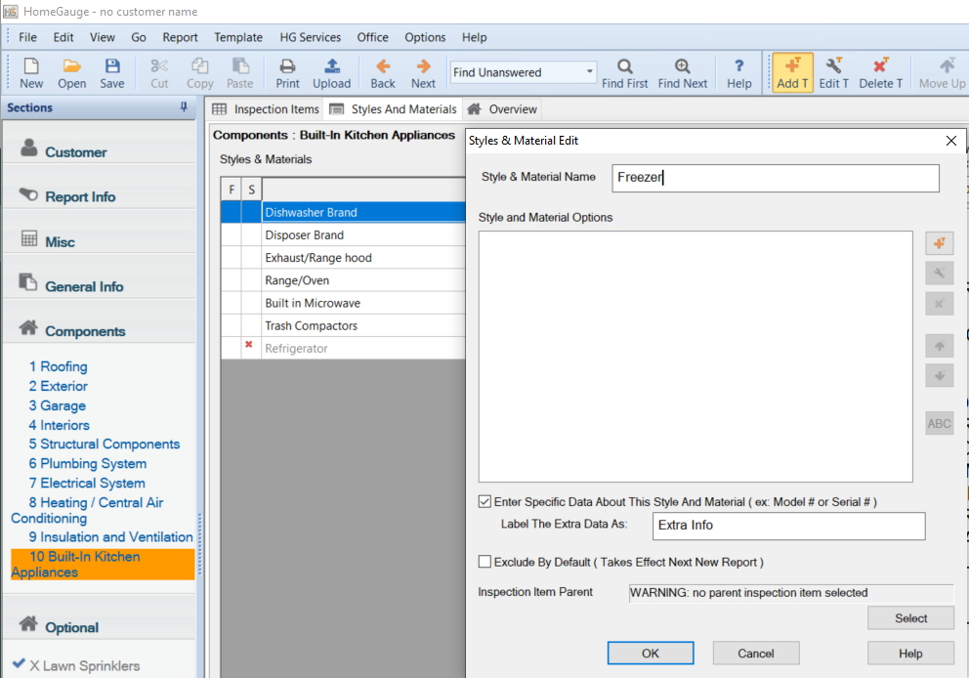Click the Style & Material Name field
This screenshot has height=678, width=969.
click(x=776, y=178)
